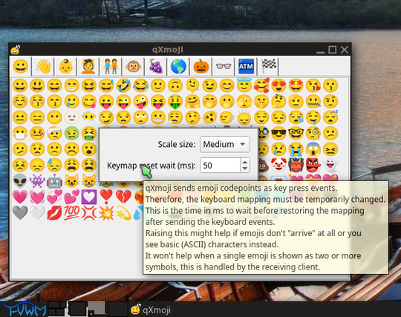Select the sunglasses face emoji

pyautogui.click(x=278, y=133)
